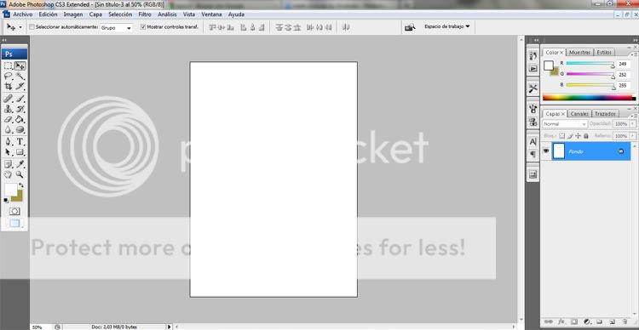Viewport: 639px width, 330px height.
Task: Switch to the Estilos tab
Action: click(604, 53)
